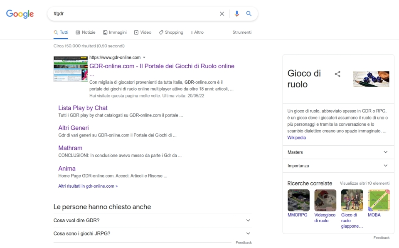This screenshot has width=399, height=248.
Task: Open the Lista Play by Chat sitelink
Action: (83, 108)
